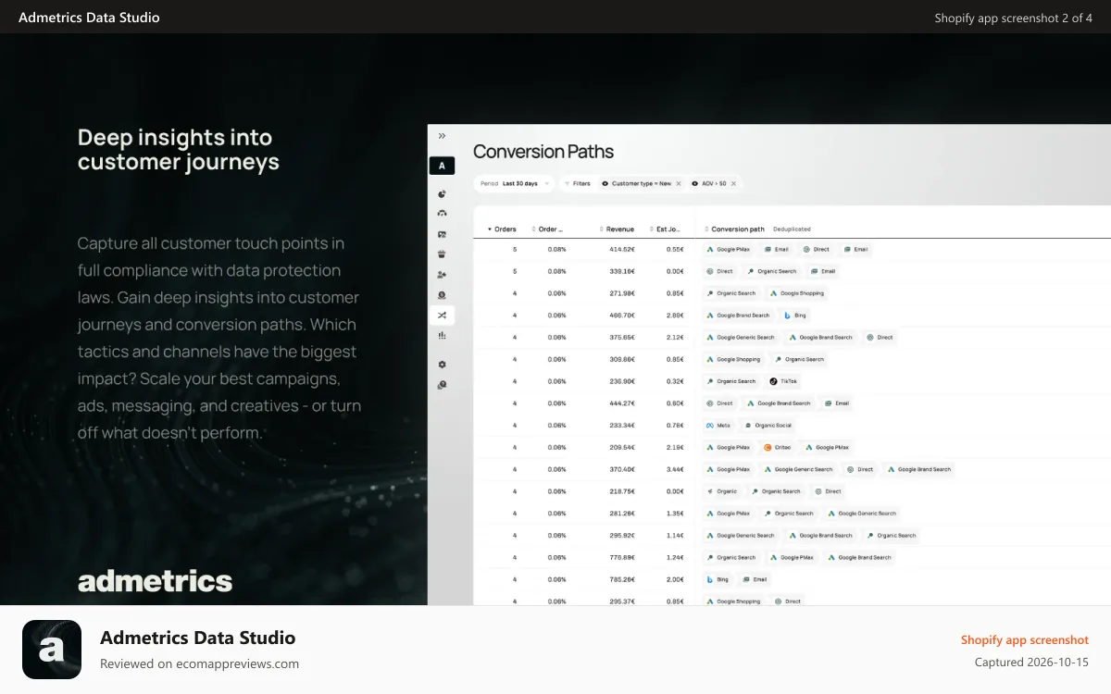Screen dimensions: 1111x694
Task: Toggle the eye on Customer type = New filter
Action: [x=605, y=183]
